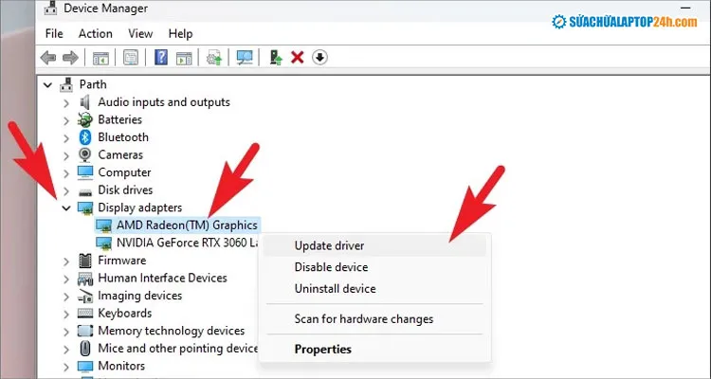Image resolution: width=711 pixels, height=379 pixels.
Task: Open the View menu
Action: click(140, 33)
